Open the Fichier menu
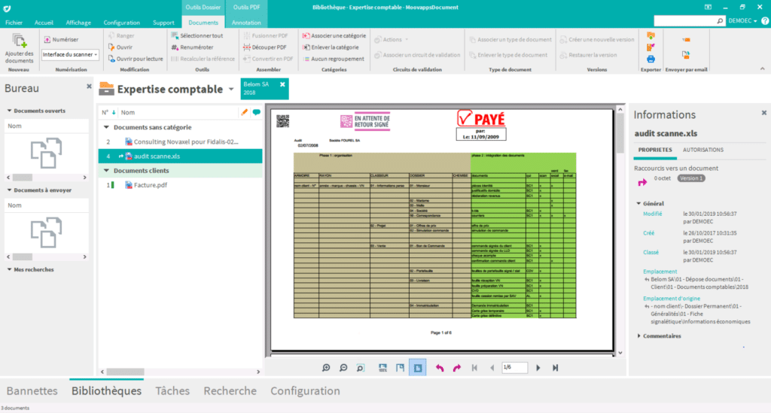The height and width of the screenshot is (413, 771). 14,23
